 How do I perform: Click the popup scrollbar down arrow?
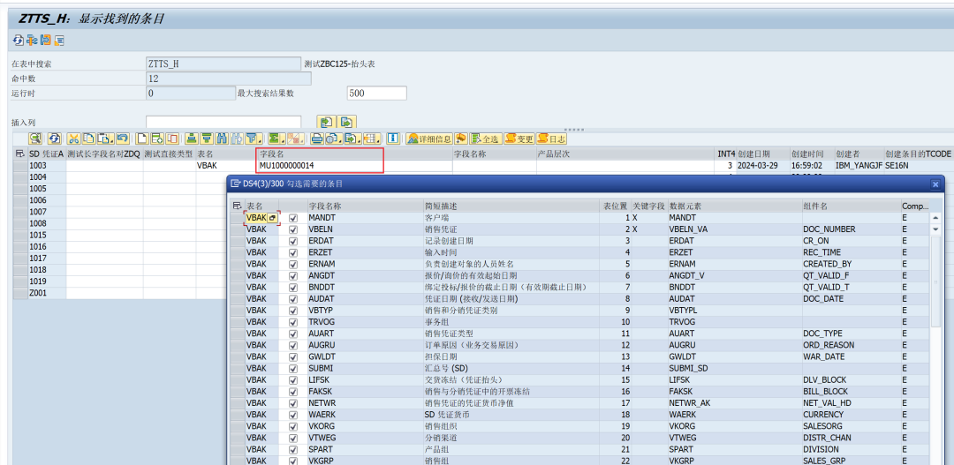pos(935,229)
